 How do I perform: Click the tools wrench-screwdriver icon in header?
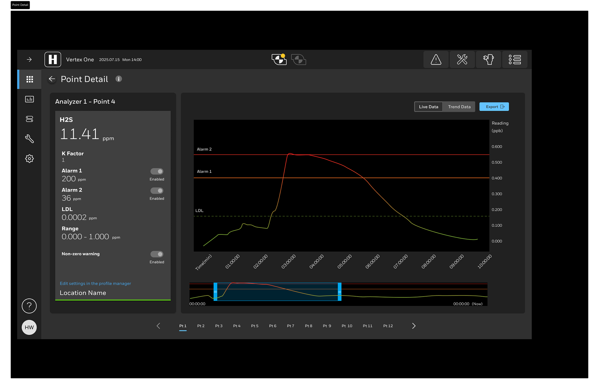click(x=462, y=59)
